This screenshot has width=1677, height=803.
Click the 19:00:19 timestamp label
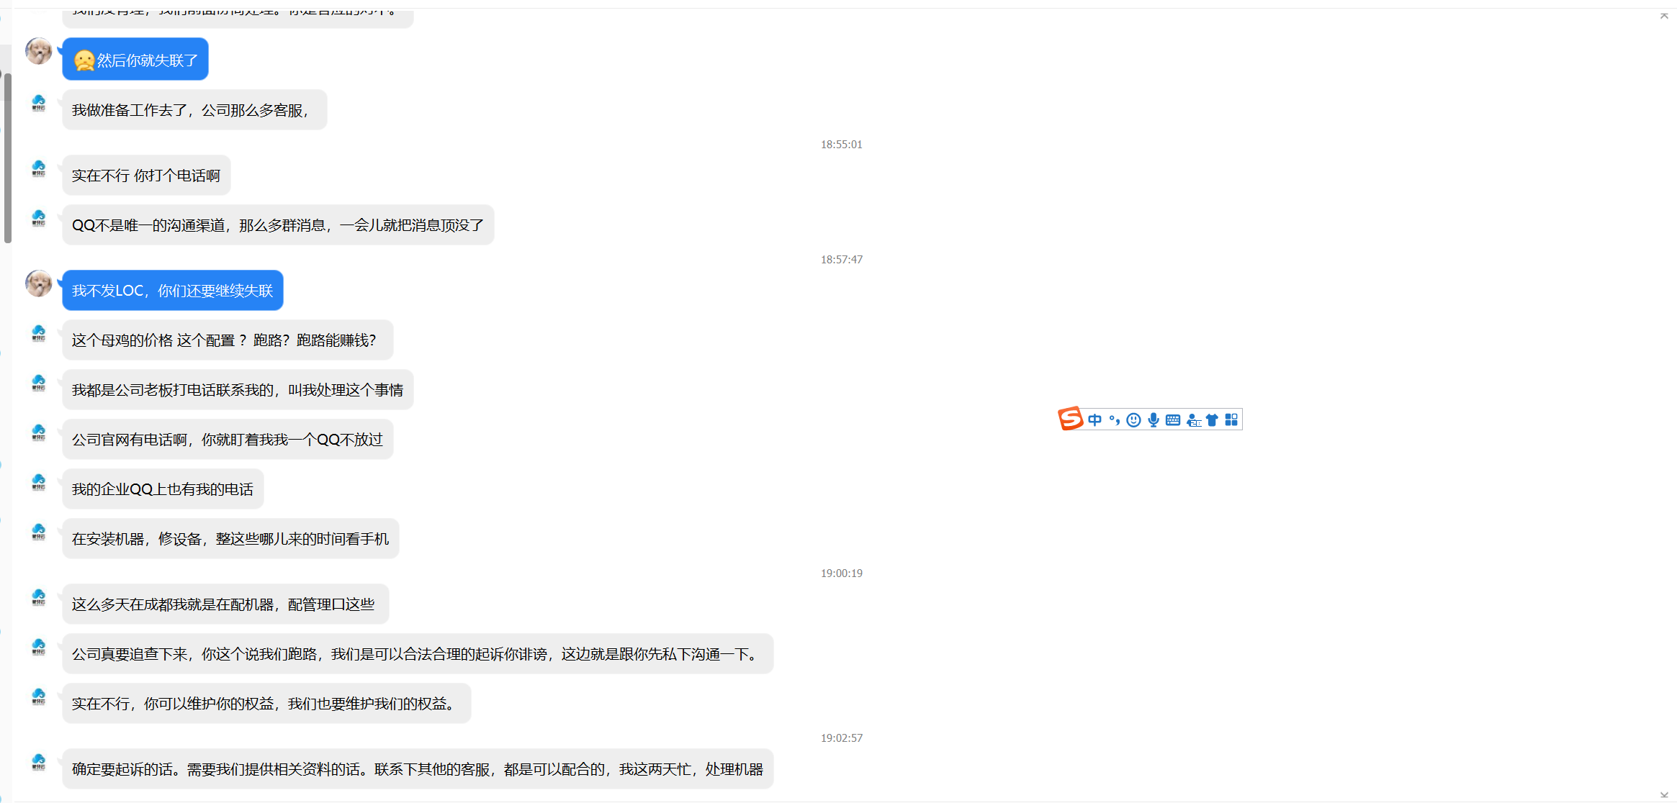coord(841,573)
